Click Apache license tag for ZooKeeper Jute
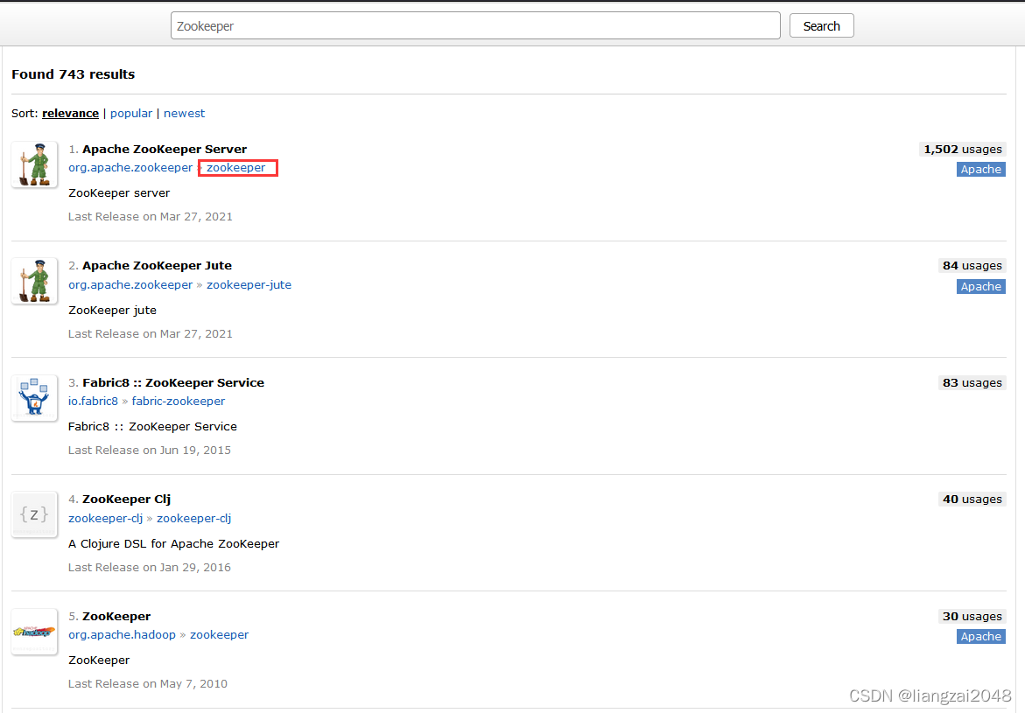 coord(980,286)
